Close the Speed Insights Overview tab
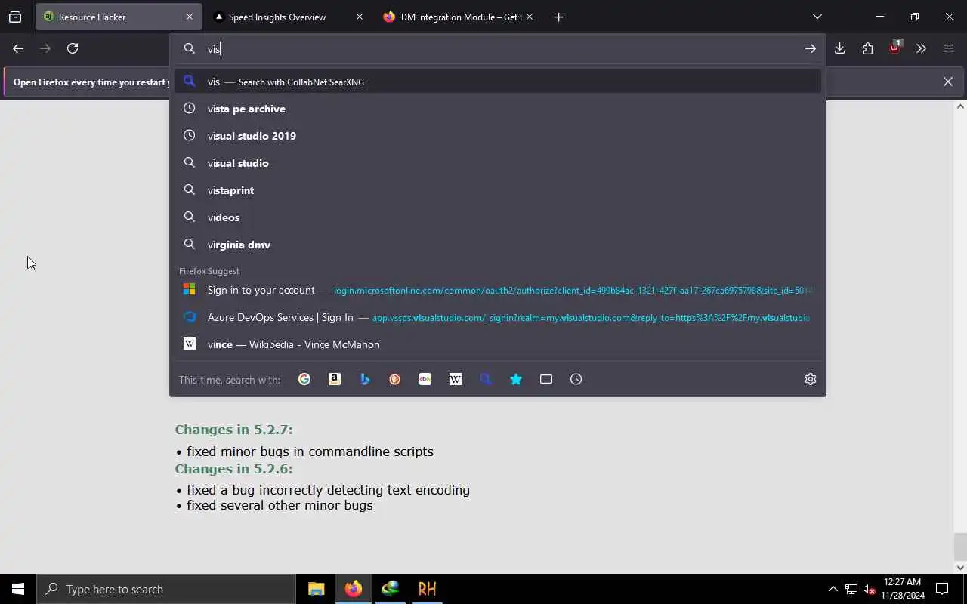 360,17
